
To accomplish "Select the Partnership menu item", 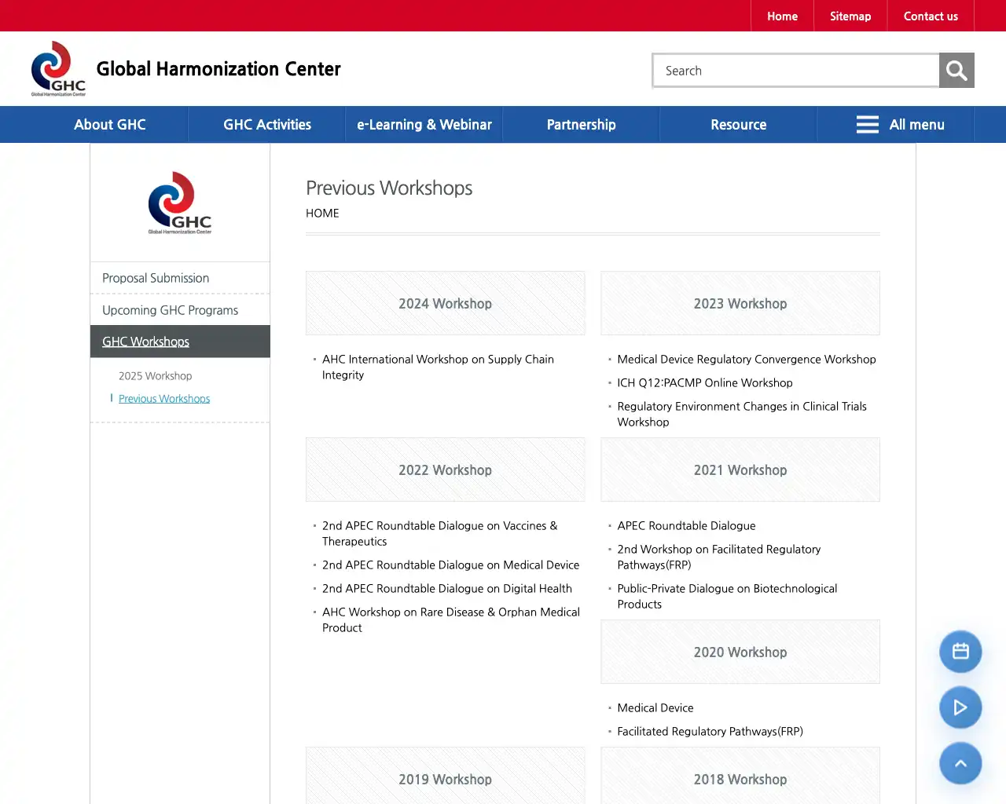I will click(x=581, y=124).
